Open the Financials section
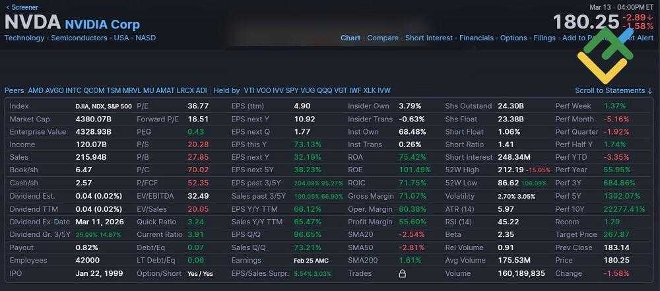Screen dimensions: 660x291 477,38
